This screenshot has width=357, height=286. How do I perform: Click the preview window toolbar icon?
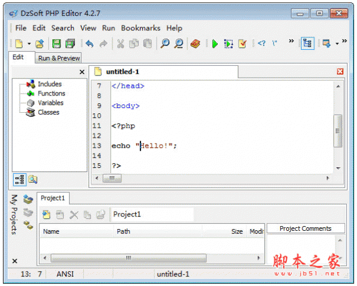326,43
